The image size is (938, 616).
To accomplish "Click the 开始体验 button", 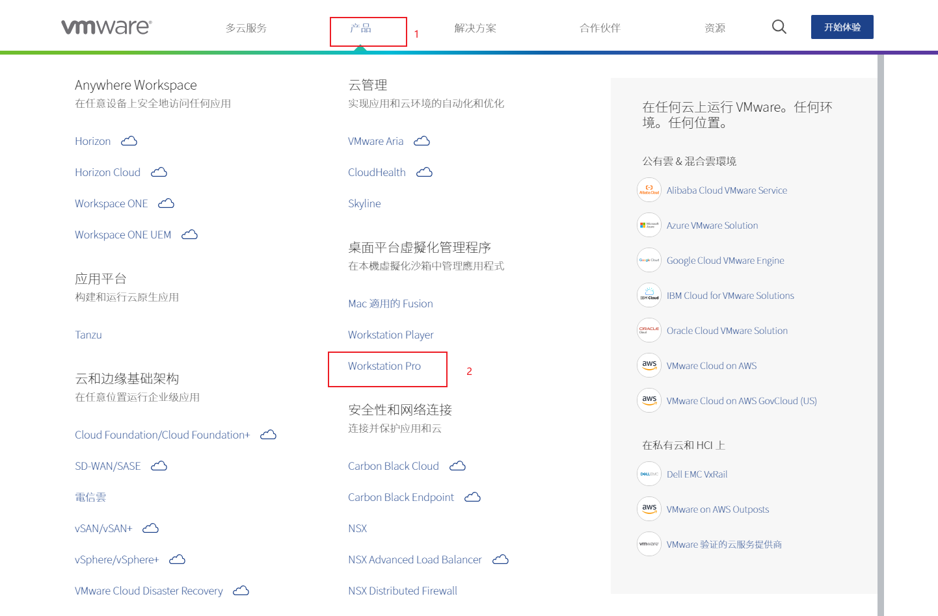I will 842,27.
